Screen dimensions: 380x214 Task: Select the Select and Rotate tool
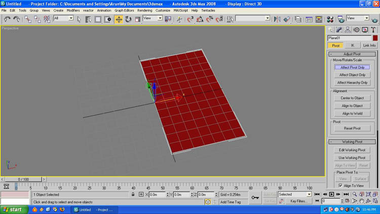[x=128, y=19]
